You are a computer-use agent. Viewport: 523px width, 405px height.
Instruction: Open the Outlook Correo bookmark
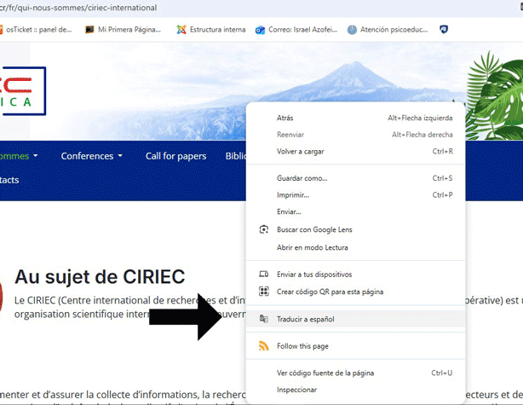(x=292, y=29)
